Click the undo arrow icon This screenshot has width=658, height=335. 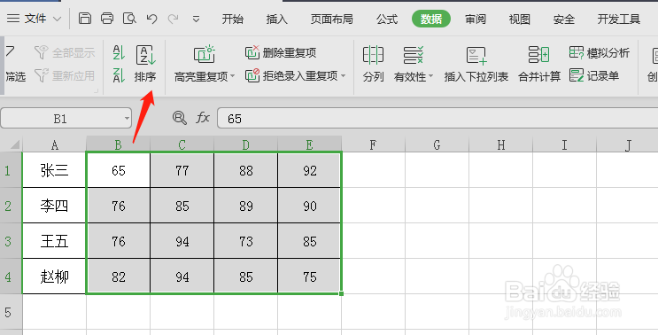pyautogui.click(x=151, y=19)
